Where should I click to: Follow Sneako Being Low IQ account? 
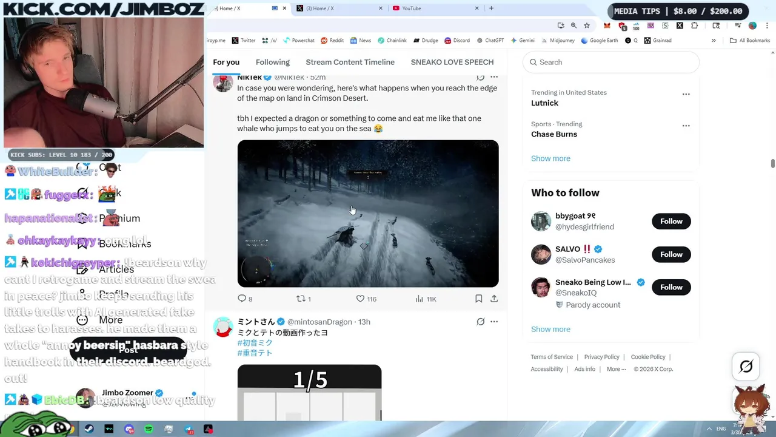(671, 287)
